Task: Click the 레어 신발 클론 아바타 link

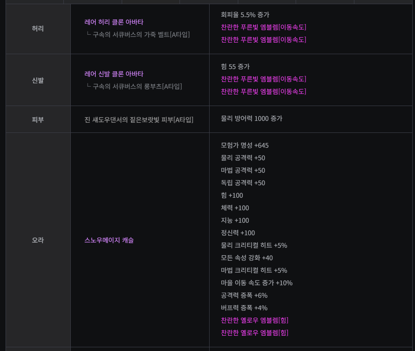Action: (x=114, y=74)
